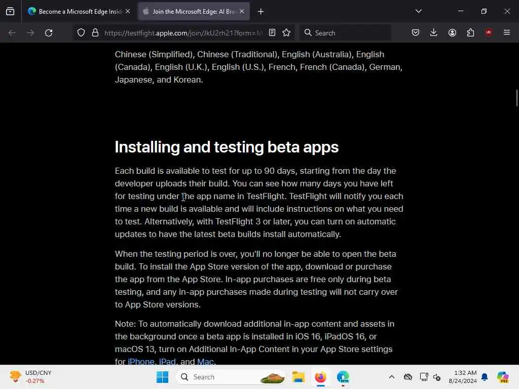Open the Windows Start menu
The image size is (519, 389).
162,377
